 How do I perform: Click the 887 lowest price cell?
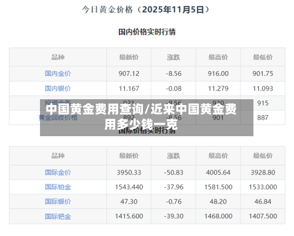(x=263, y=117)
